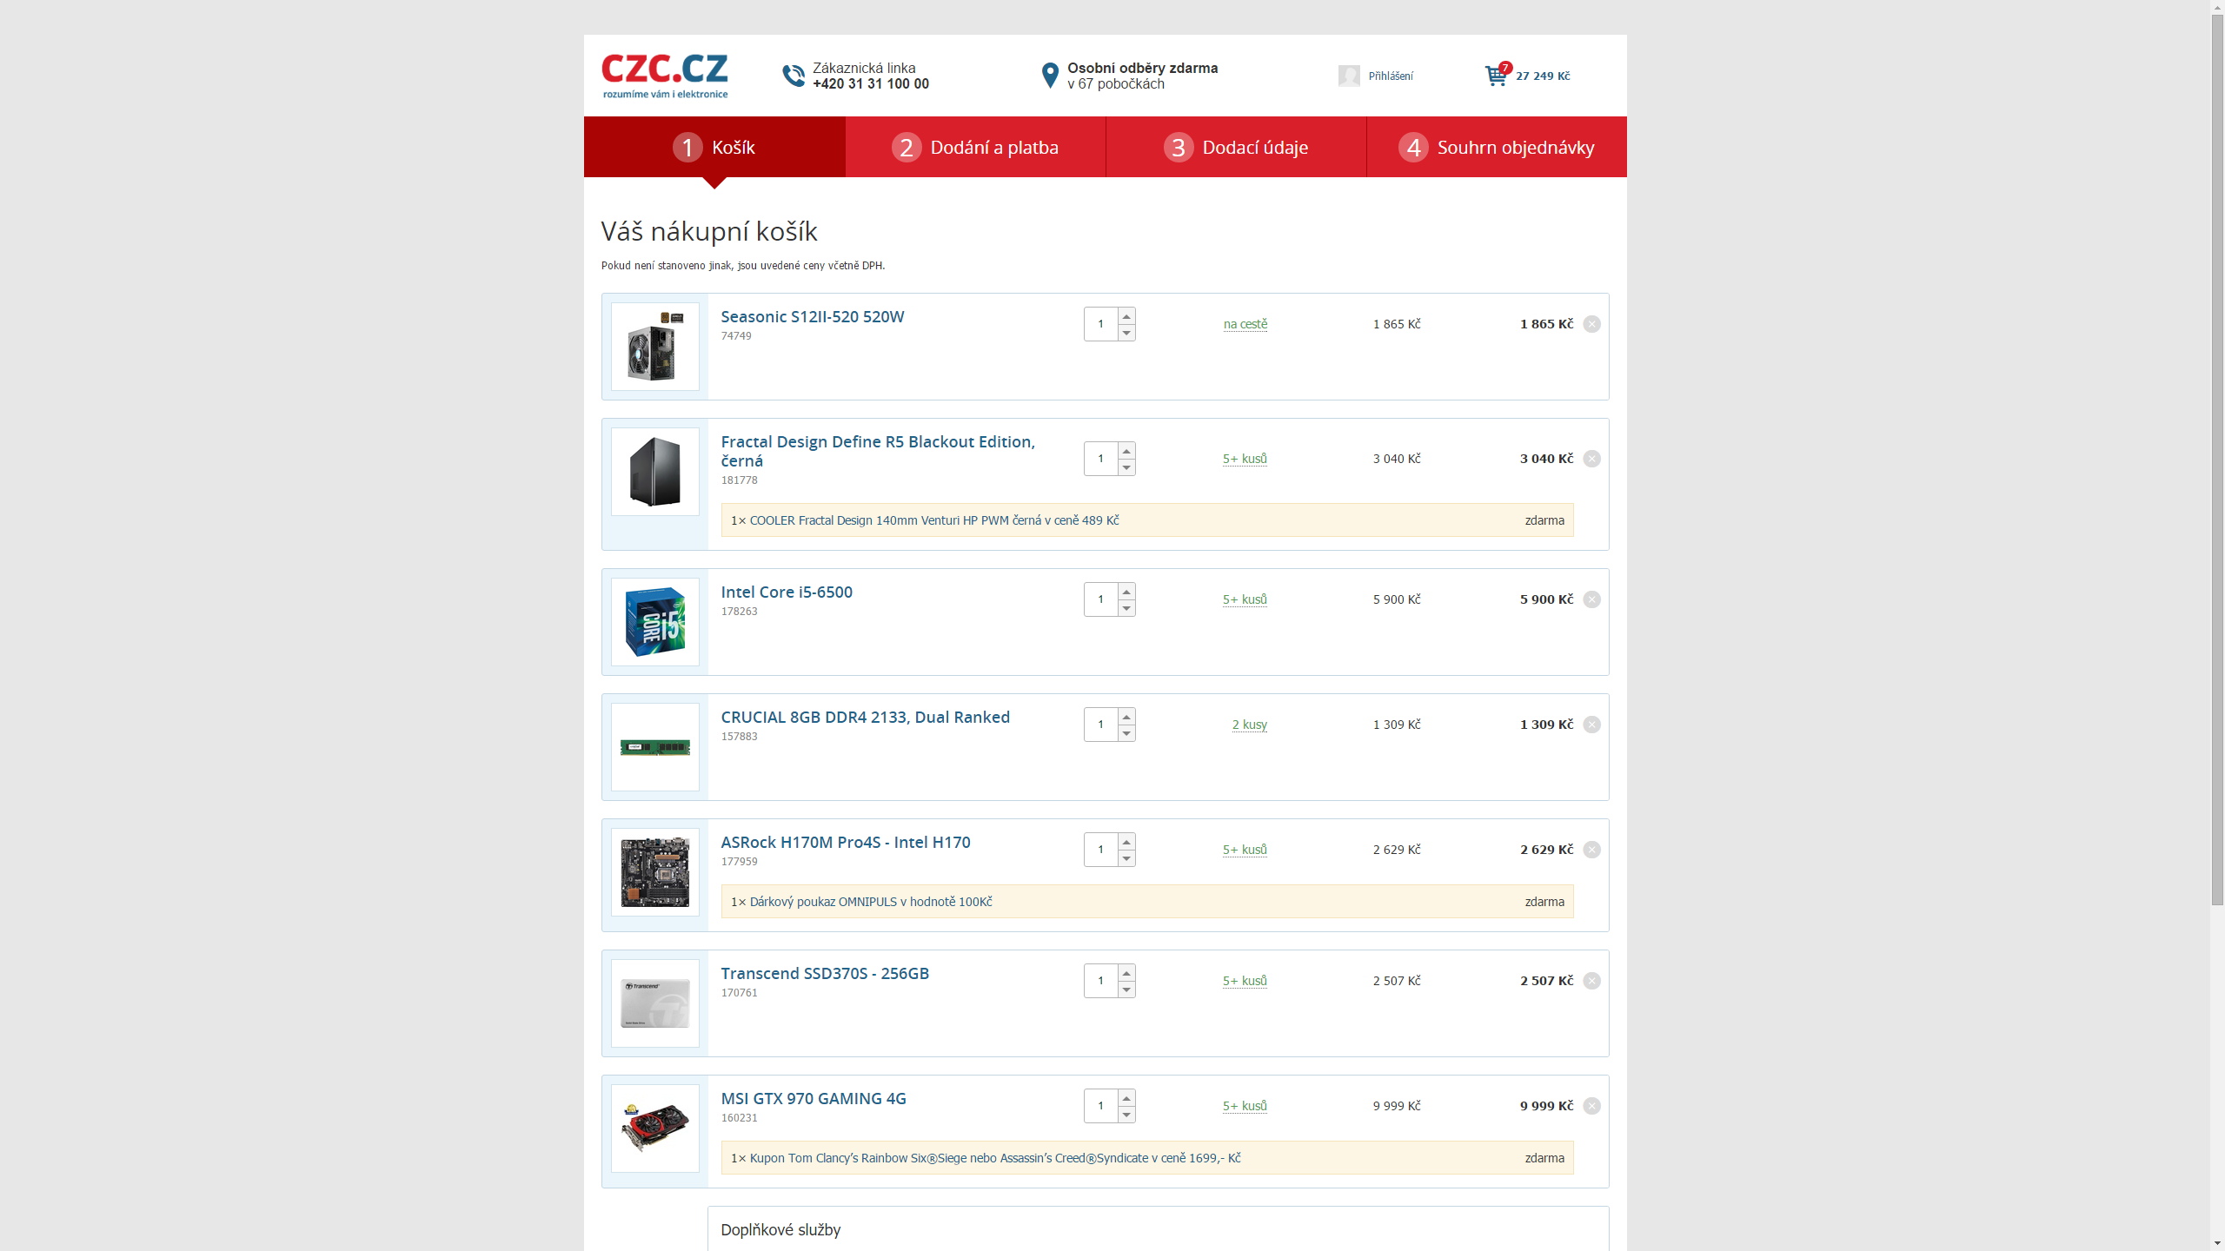Remove ASRock H170M Pro4S from cart
The width and height of the screenshot is (2225, 1251).
[x=1591, y=850]
